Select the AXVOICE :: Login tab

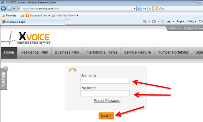coord(33,22)
